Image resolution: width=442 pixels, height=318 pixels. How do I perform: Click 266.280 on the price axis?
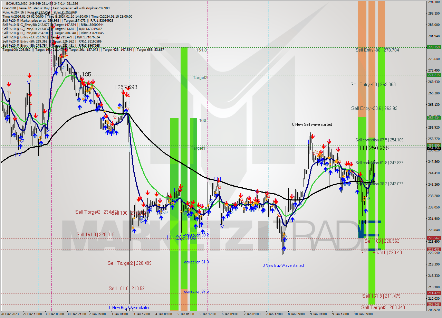[434, 93]
